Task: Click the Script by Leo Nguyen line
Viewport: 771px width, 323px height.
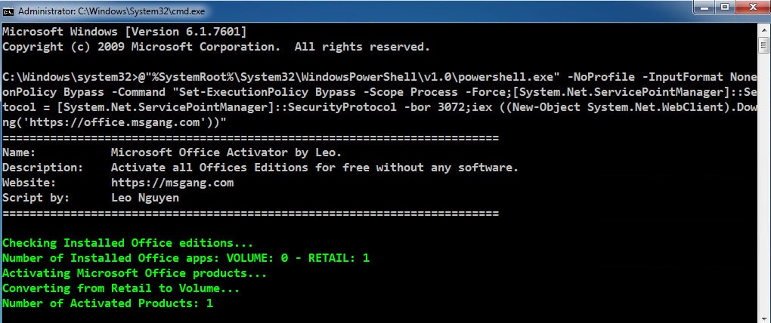Action: [x=91, y=198]
